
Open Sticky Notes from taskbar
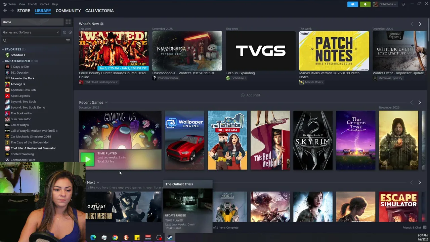[137, 238]
